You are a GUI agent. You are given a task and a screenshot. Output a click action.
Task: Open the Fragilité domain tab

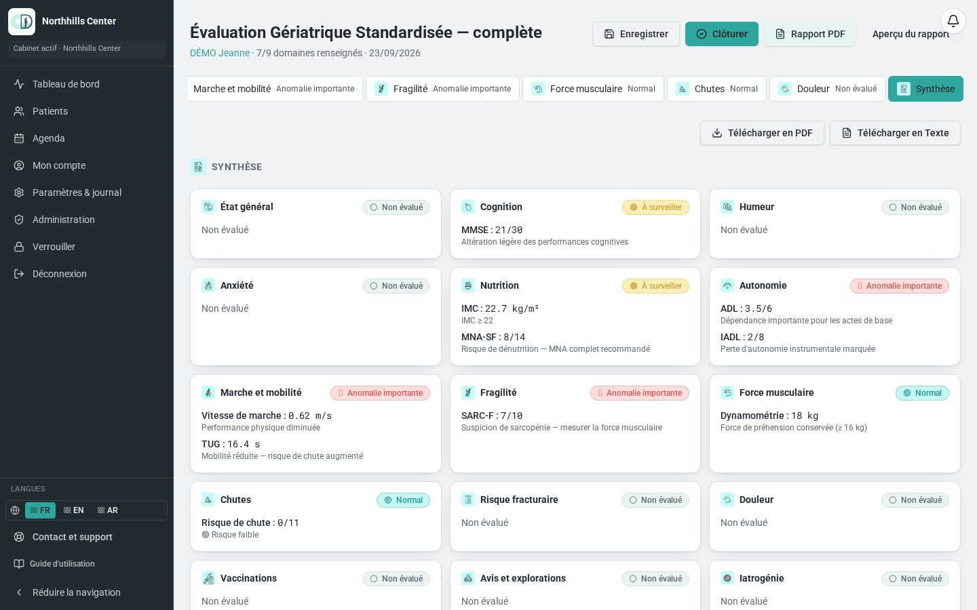(x=442, y=89)
